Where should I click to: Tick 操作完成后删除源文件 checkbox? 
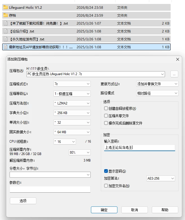tap(106, 123)
